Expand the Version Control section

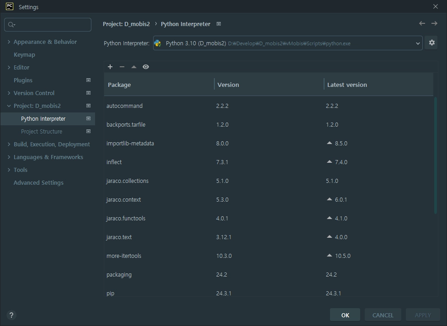9,93
